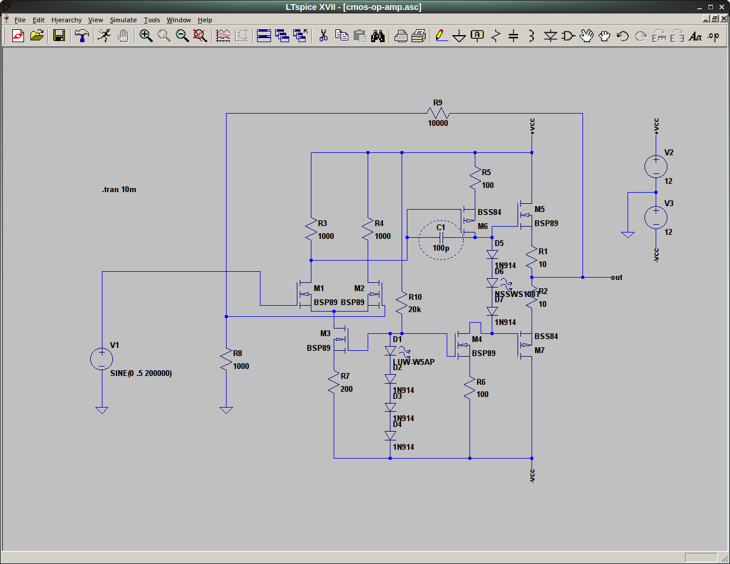
Task: Print the schematic with the Print icon
Action: point(419,36)
